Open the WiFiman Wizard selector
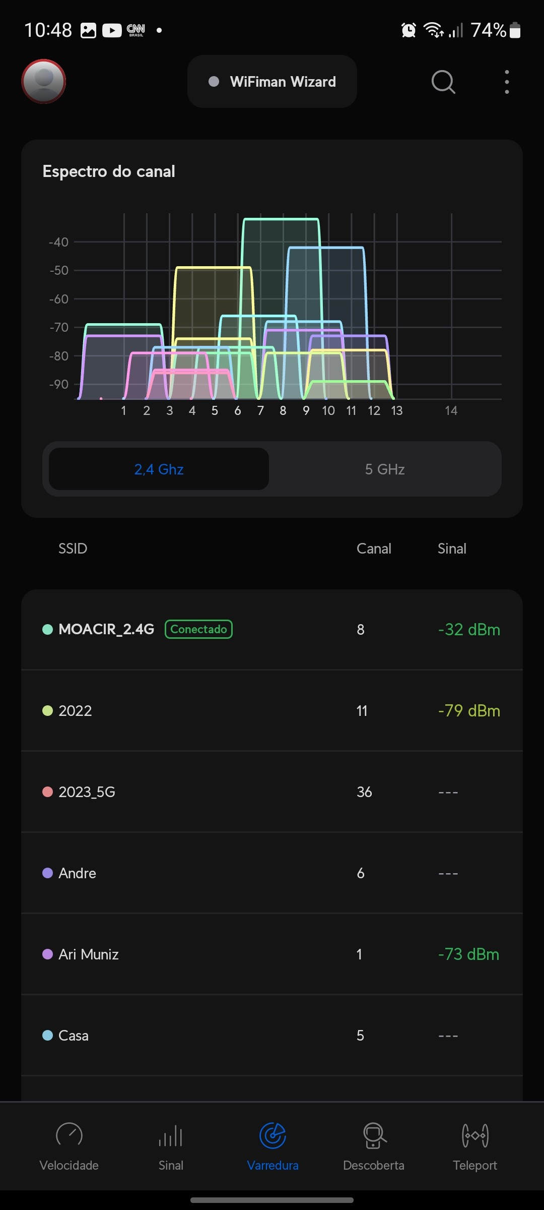 (272, 82)
